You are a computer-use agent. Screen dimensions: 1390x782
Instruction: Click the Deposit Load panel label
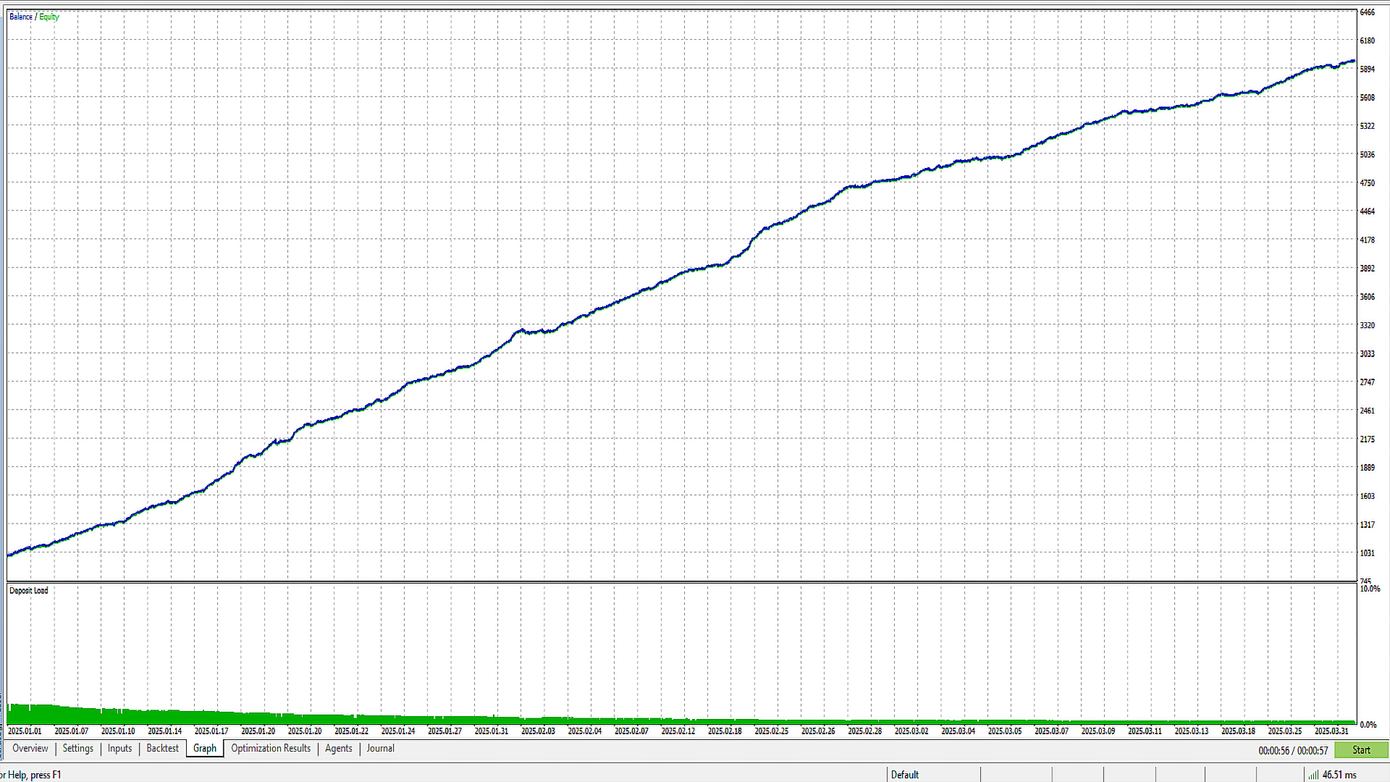[x=29, y=591]
